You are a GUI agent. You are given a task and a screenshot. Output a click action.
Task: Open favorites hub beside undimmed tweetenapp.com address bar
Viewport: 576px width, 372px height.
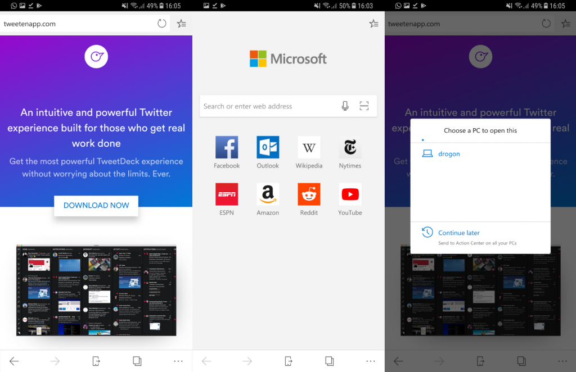[182, 24]
